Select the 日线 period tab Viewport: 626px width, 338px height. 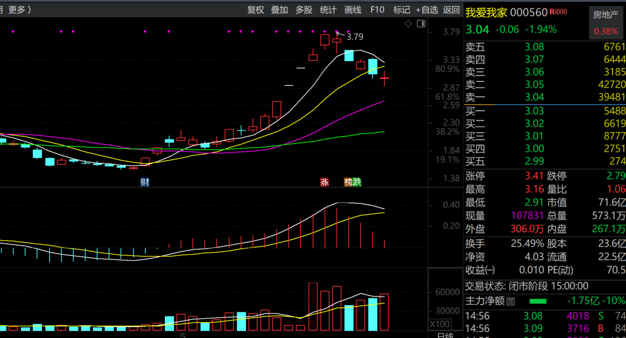(445, 335)
